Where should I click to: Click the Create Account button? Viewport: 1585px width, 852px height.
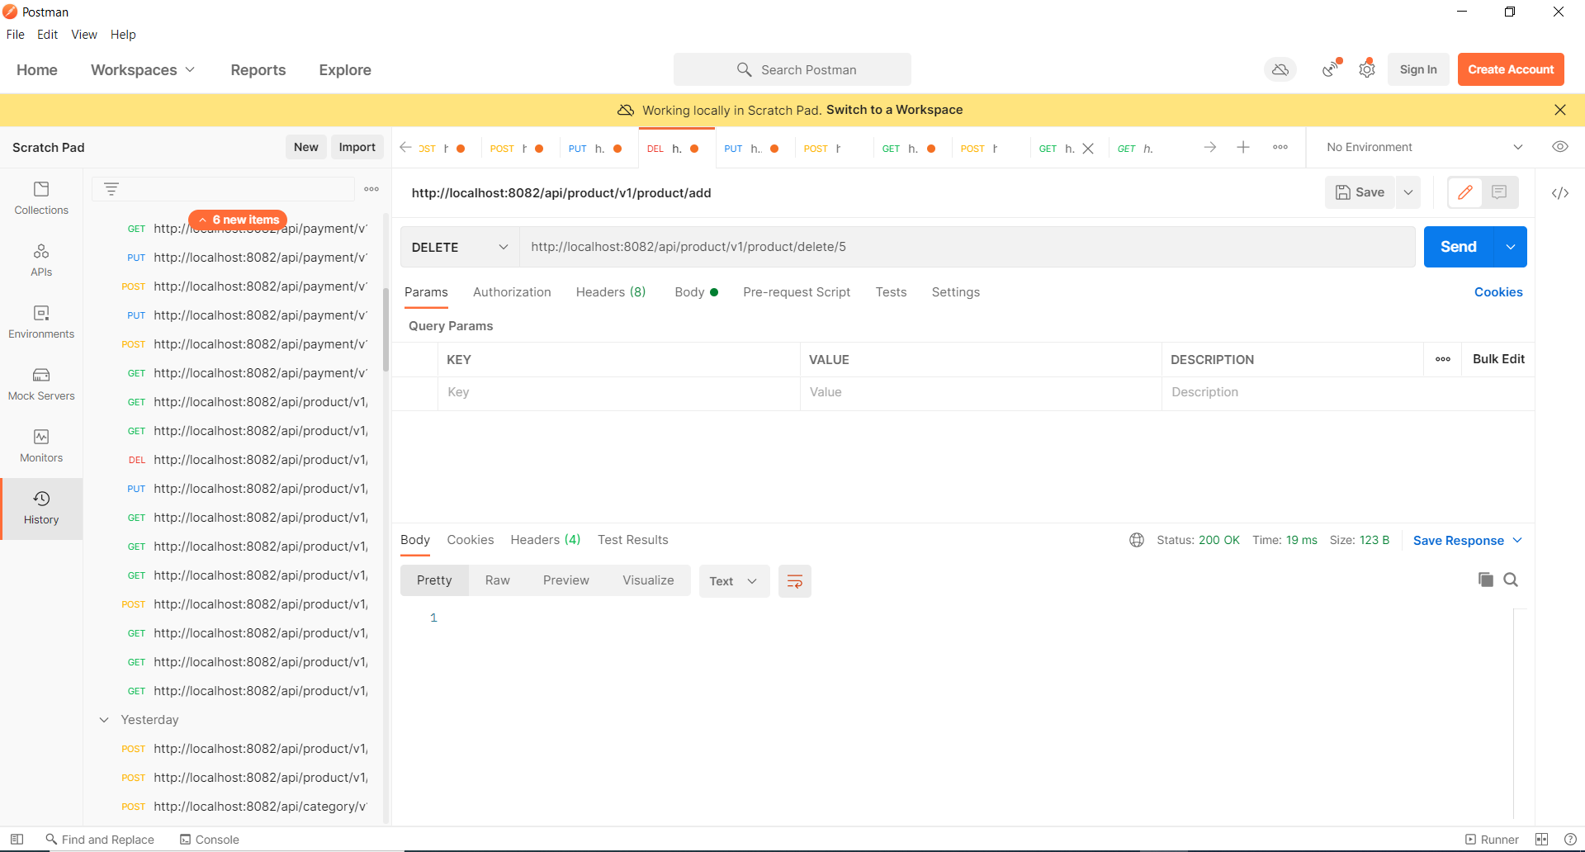click(1511, 69)
